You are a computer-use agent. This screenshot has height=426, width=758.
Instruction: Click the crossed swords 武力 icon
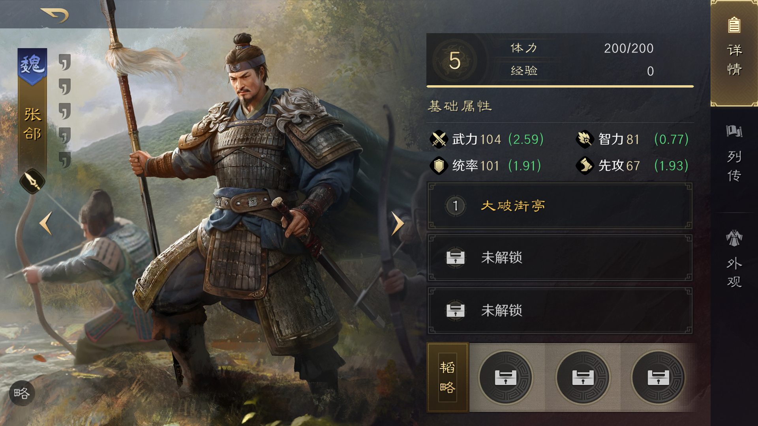(438, 139)
